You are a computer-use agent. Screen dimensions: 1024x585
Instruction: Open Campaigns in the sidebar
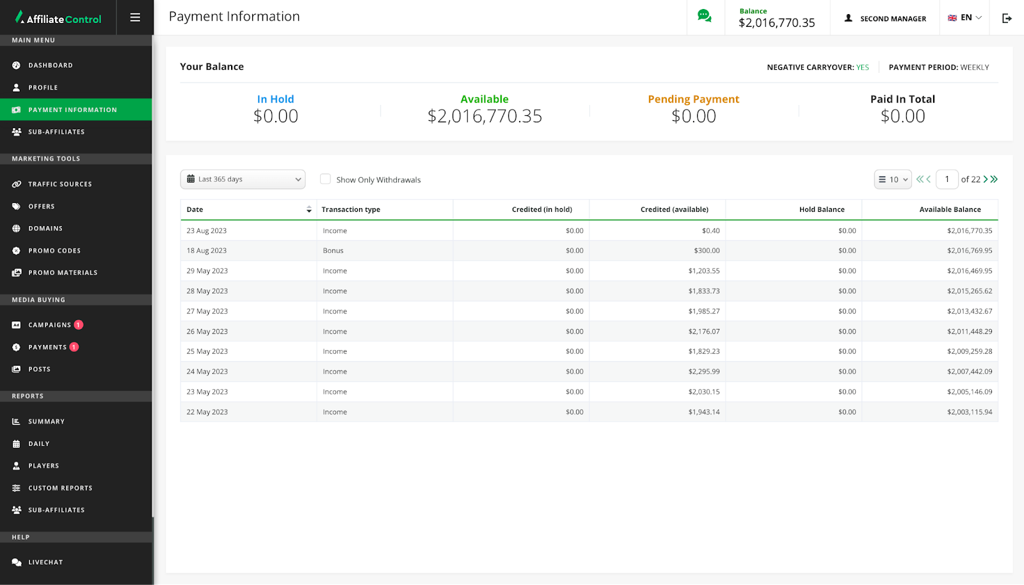(x=49, y=325)
